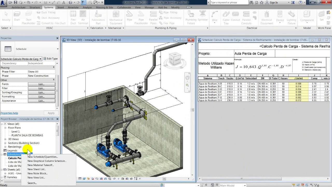This screenshot has height=187, width=332.
Task: Click the Text tool 'A' icon in quick access toolbar
Action: pyautogui.click(x=64, y=3)
